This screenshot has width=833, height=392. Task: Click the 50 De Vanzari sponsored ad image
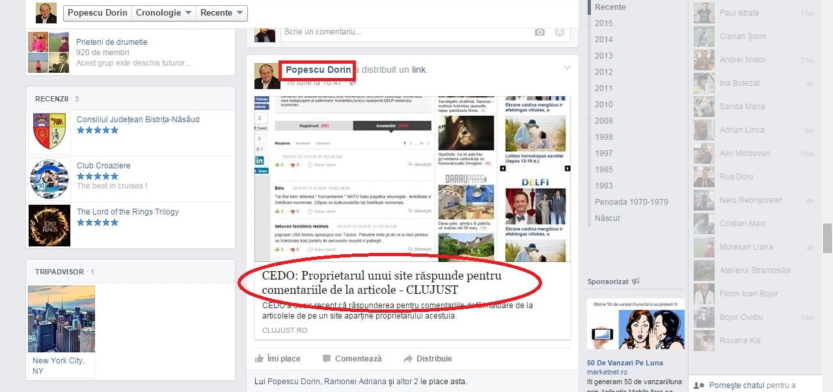(636, 324)
